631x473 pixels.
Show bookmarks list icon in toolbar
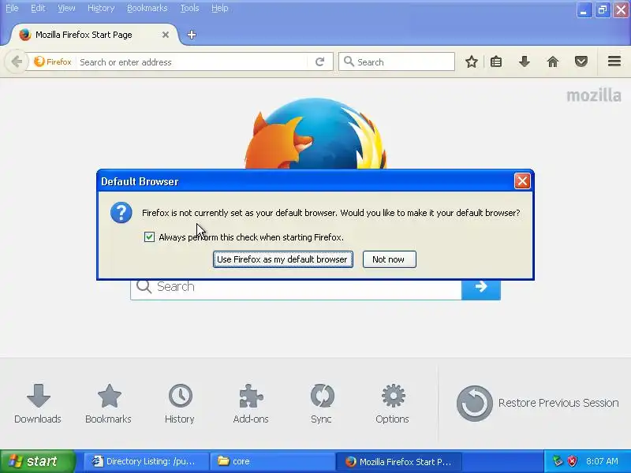point(496,62)
